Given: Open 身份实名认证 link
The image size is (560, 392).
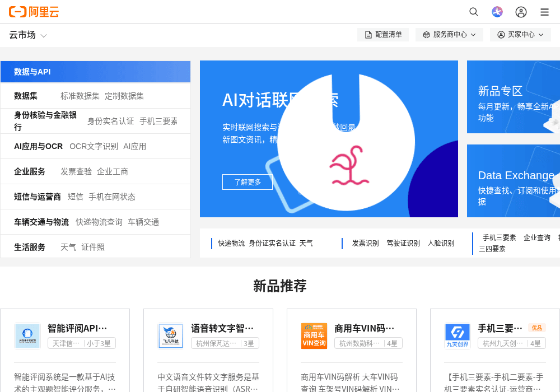Looking at the screenshot, I should click(x=111, y=122).
